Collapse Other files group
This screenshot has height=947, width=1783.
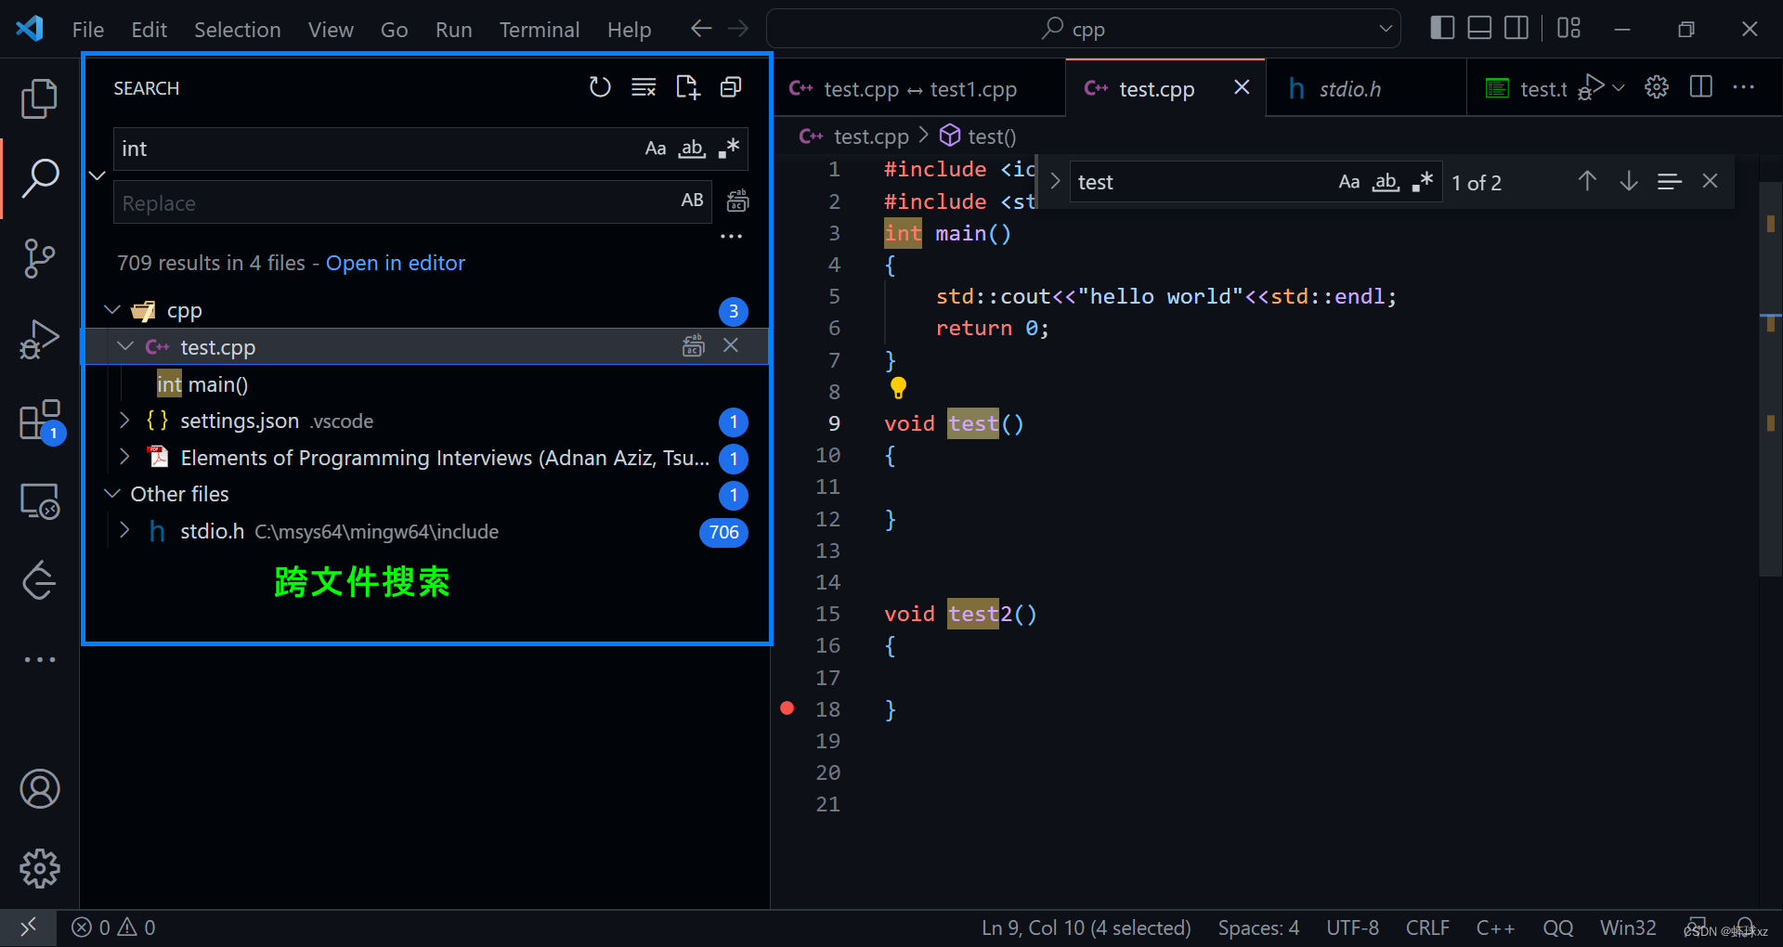[x=112, y=493]
